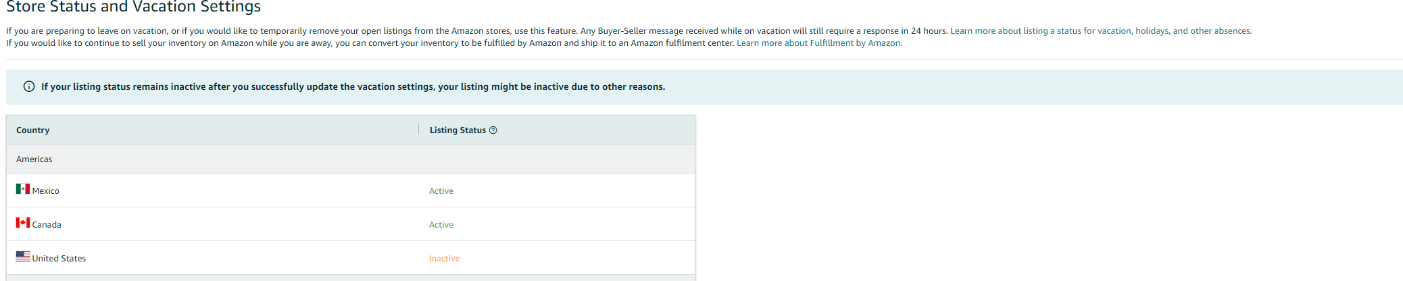This screenshot has height=281, width=1403.
Task: Click the Americas region group row
Action: click(351, 159)
